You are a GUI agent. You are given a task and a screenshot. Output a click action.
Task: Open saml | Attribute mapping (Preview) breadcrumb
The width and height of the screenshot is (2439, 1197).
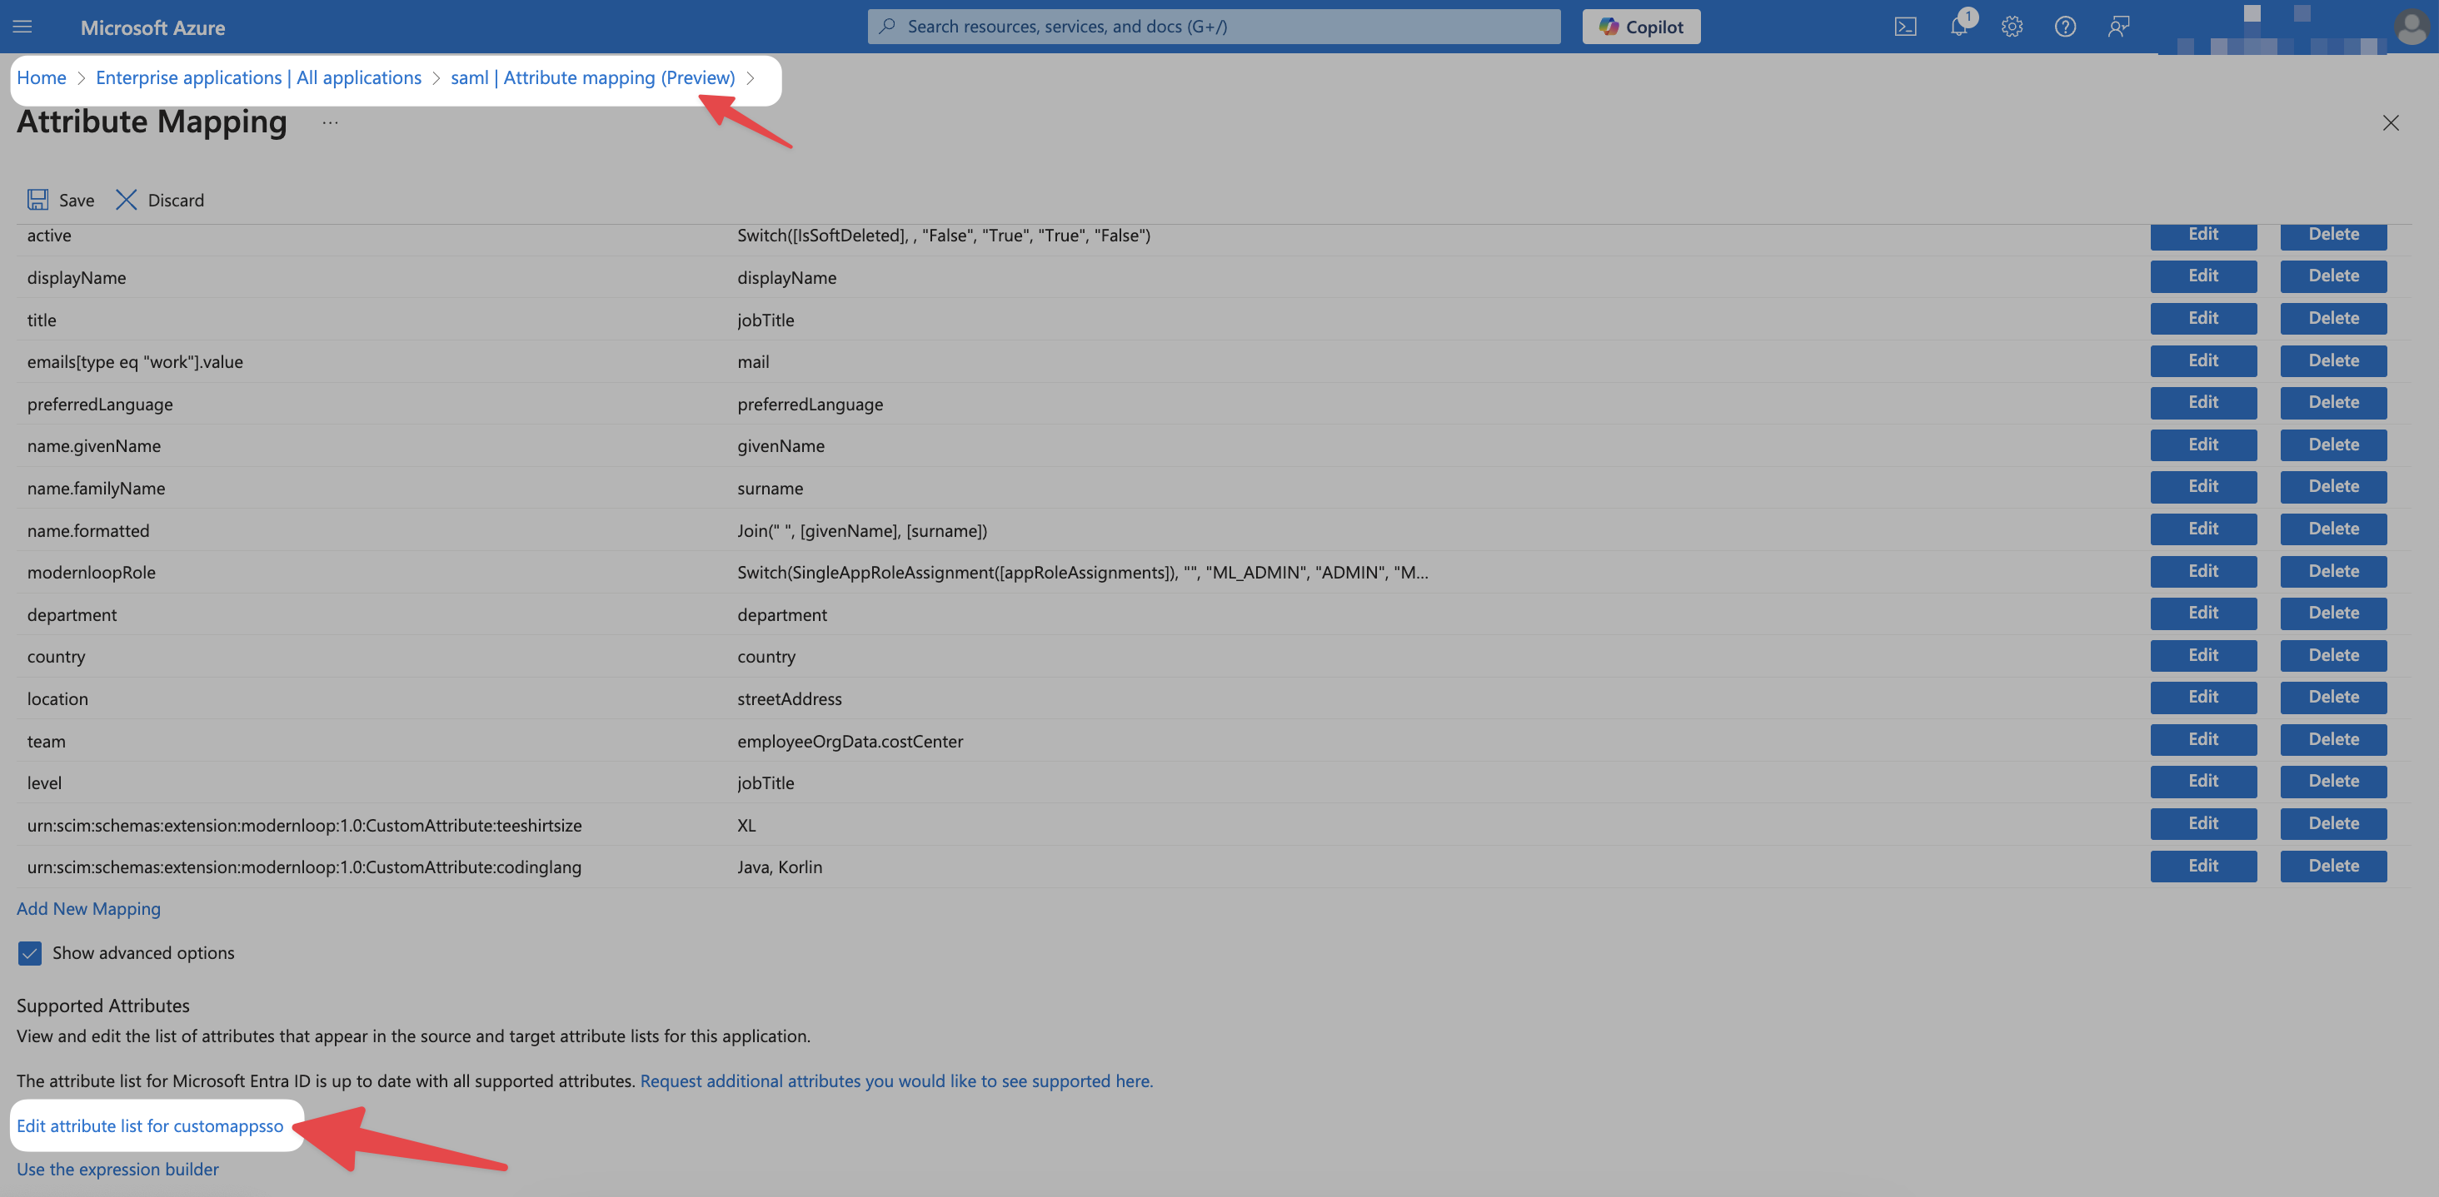pos(593,77)
